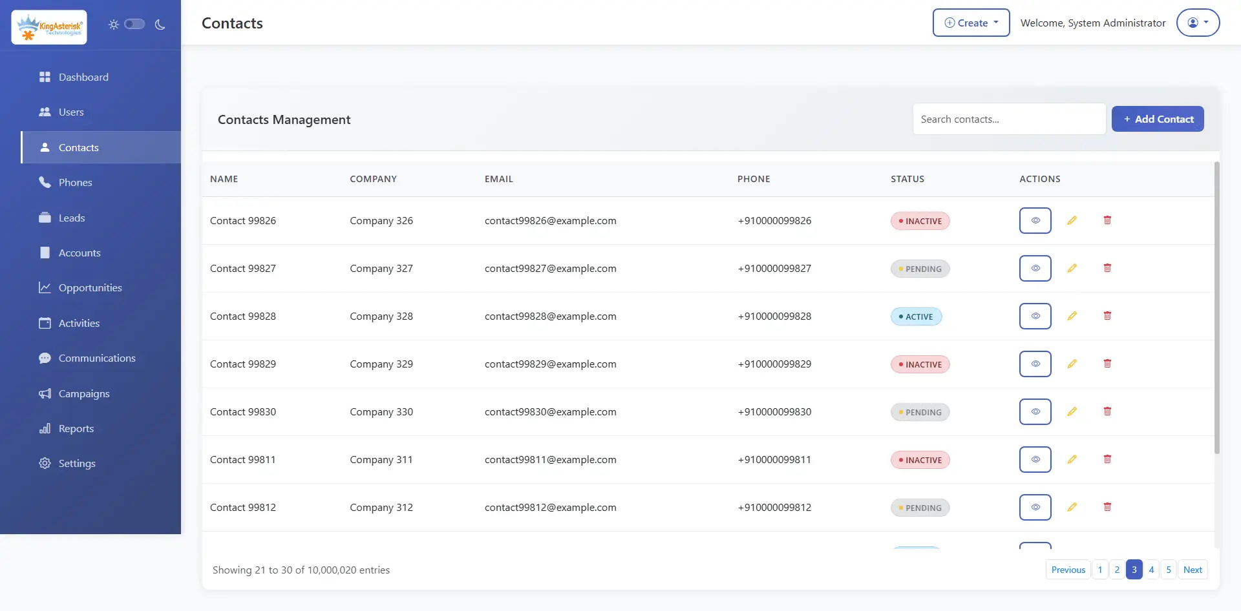Delete Contact 99827 trash icon
This screenshot has height=611, width=1241.
pyautogui.click(x=1107, y=268)
